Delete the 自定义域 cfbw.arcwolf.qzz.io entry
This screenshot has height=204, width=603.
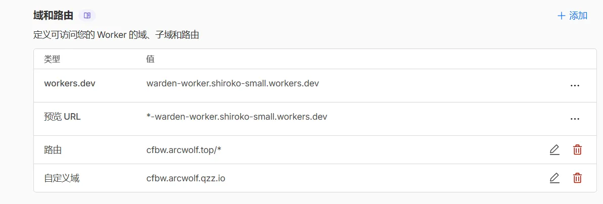coord(577,178)
